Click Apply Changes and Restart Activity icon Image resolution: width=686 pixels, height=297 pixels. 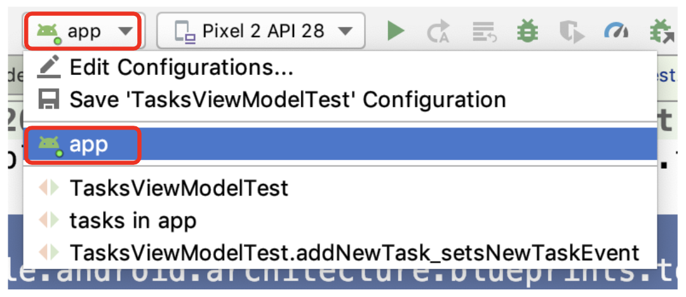coord(438,31)
